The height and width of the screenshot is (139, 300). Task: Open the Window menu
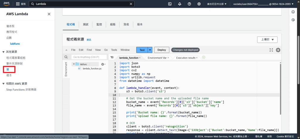coord(125,50)
